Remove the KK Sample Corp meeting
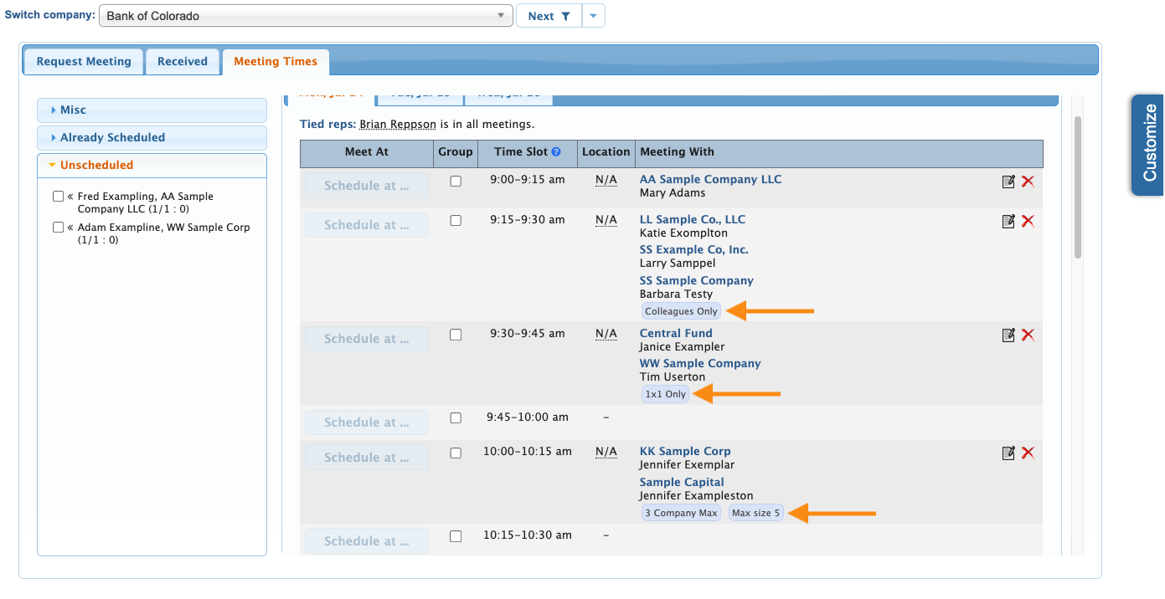Image resolution: width=1165 pixels, height=599 pixels. [1028, 453]
